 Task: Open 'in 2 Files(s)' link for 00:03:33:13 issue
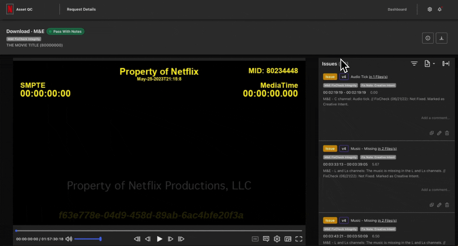tap(387, 149)
